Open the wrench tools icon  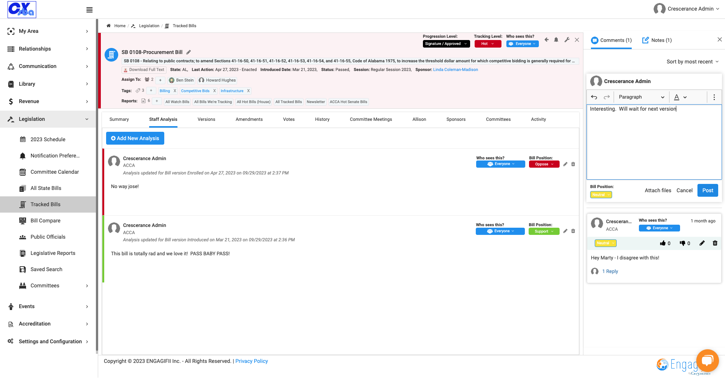[x=567, y=40]
